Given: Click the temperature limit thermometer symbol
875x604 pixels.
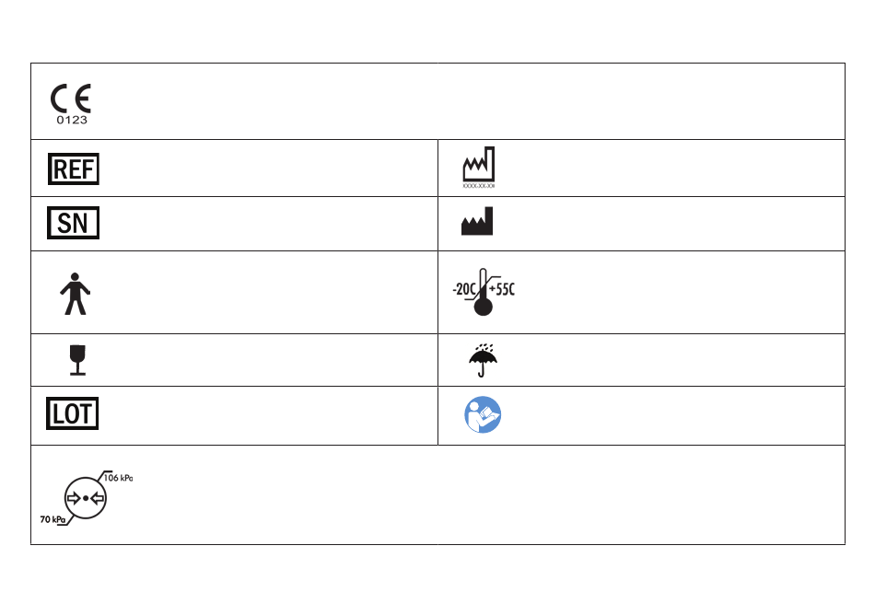Looking at the screenshot, I should click(484, 292).
